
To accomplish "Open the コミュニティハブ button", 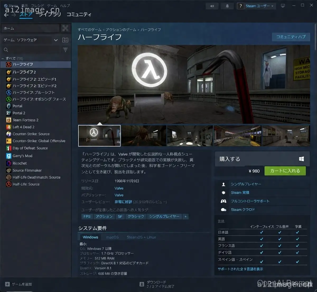I will tap(291, 37).
